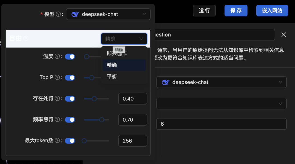The width and height of the screenshot is (295, 164).
Task: Open help icon beside 自由 label
Action: coord(26,39)
